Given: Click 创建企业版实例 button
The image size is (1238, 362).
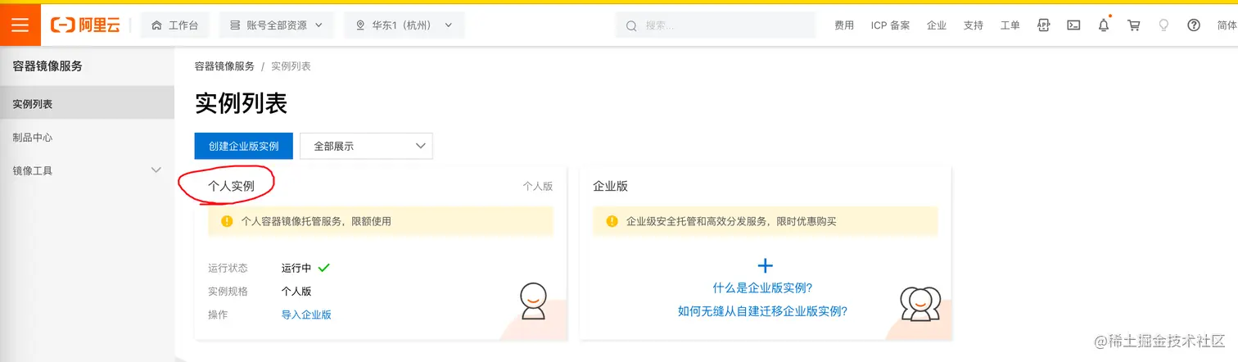Looking at the screenshot, I should click(x=244, y=146).
